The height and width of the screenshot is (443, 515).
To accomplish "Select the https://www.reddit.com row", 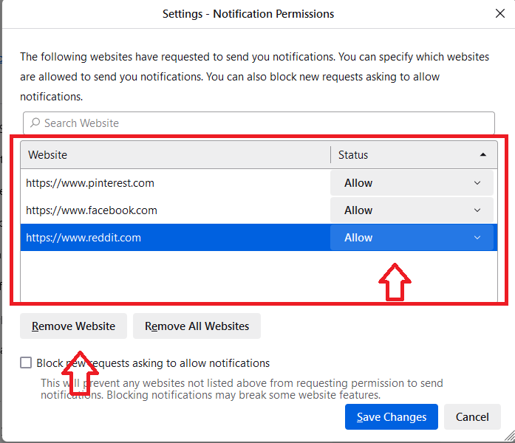I will (259, 238).
